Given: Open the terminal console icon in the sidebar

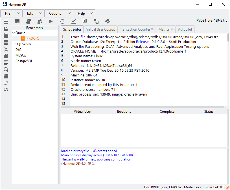Looking at the screenshot, I should click(6, 76).
